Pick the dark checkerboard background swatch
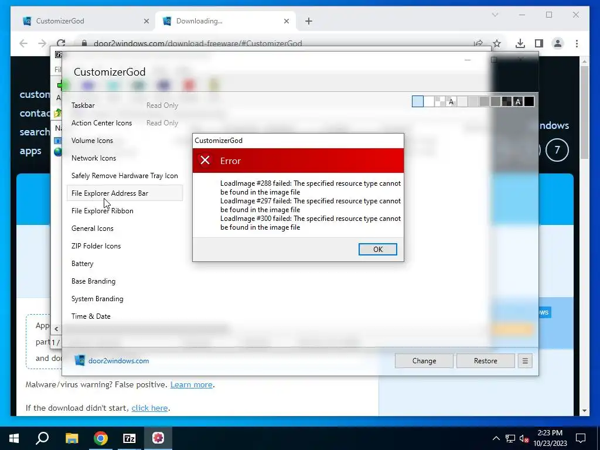 click(507, 101)
